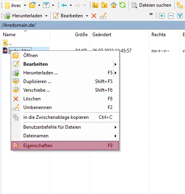Choose Herunterladen ... in the context menu
The height and width of the screenshot is (194, 185).
coord(65,73)
